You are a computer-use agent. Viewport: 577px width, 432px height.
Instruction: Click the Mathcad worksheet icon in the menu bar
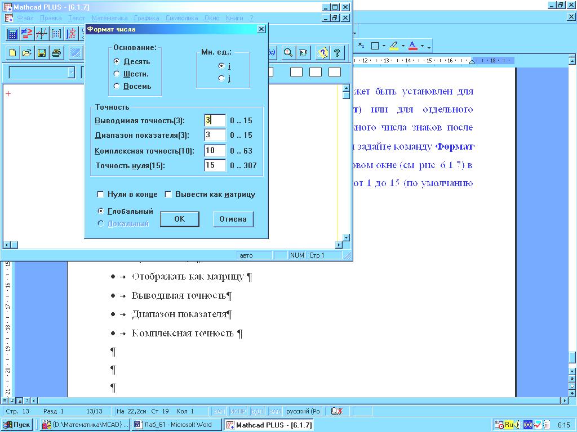[x=9, y=18]
